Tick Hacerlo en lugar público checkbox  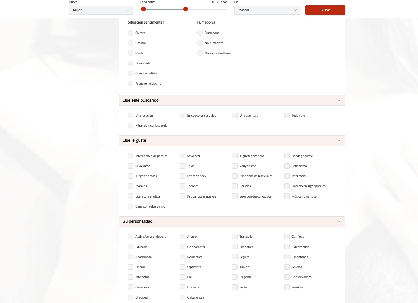click(x=287, y=186)
